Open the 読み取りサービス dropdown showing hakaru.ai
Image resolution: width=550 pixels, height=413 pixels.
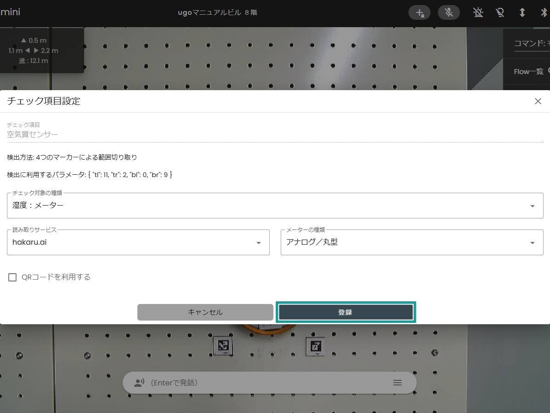(x=258, y=242)
